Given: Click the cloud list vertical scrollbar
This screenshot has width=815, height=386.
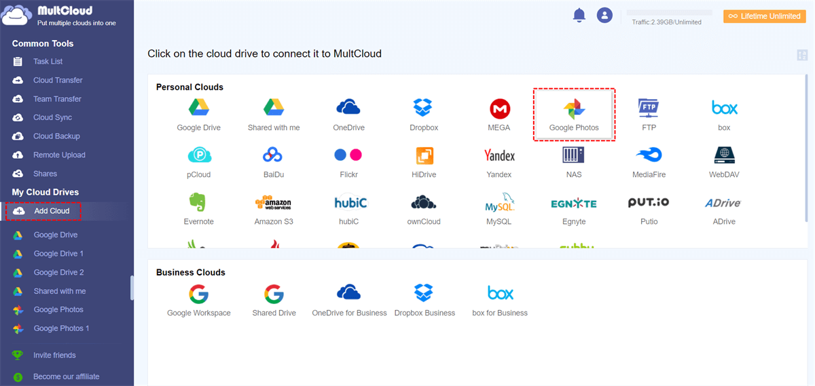Looking at the screenshot, I should pos(806,149).
